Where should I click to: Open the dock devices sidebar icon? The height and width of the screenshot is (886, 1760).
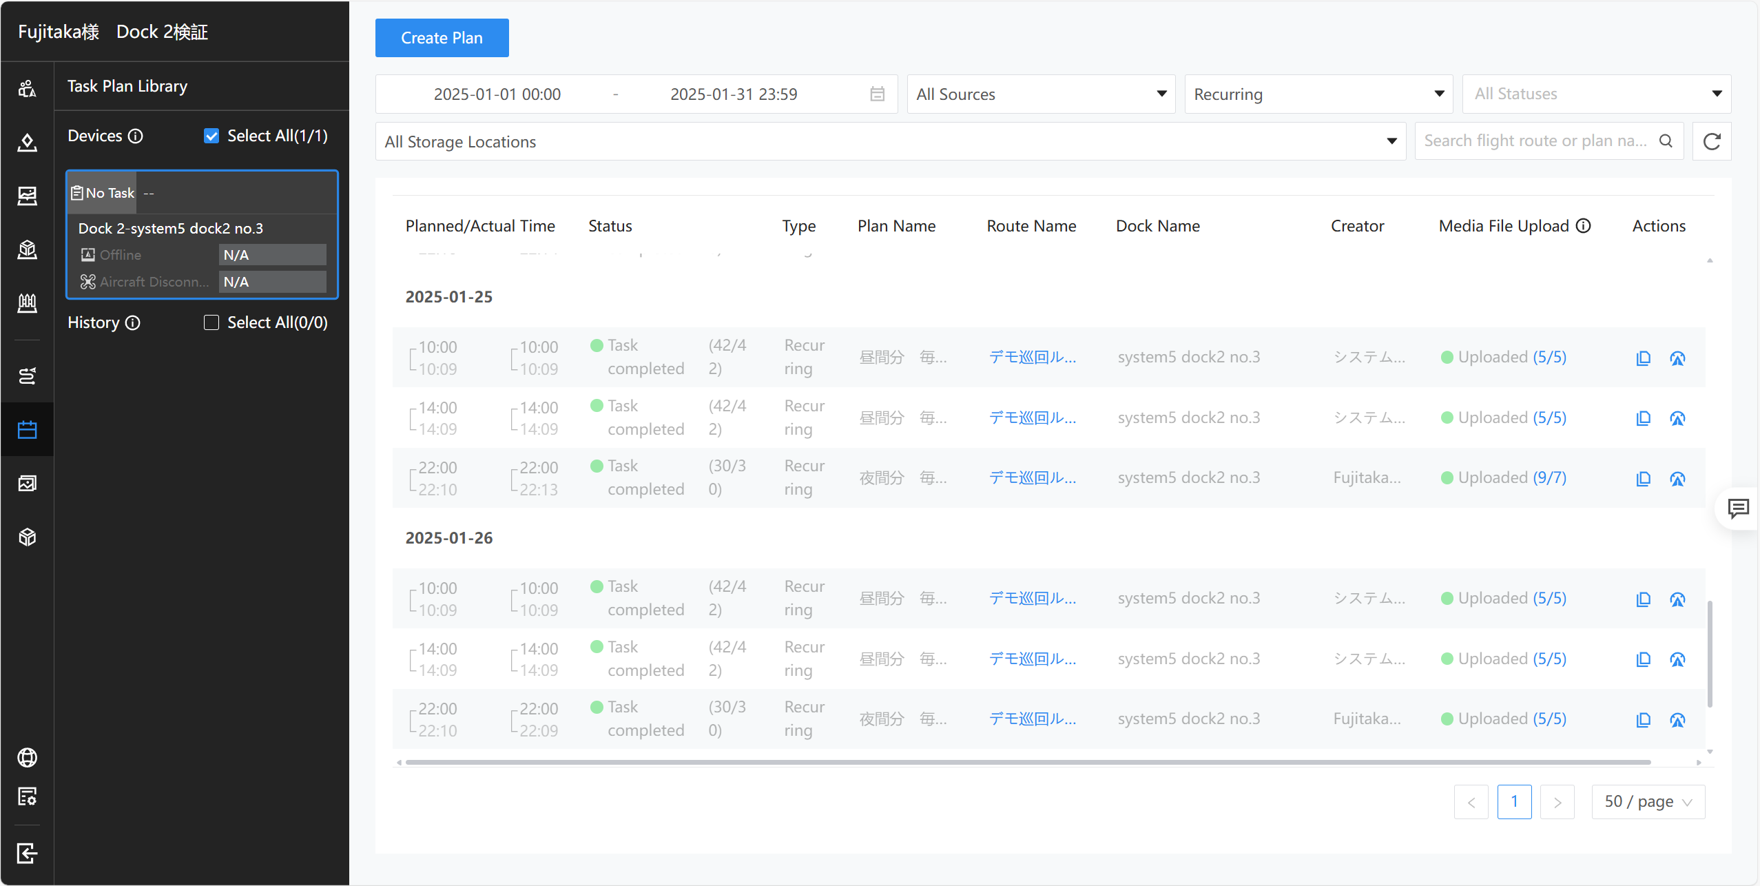tap(27, 303)
